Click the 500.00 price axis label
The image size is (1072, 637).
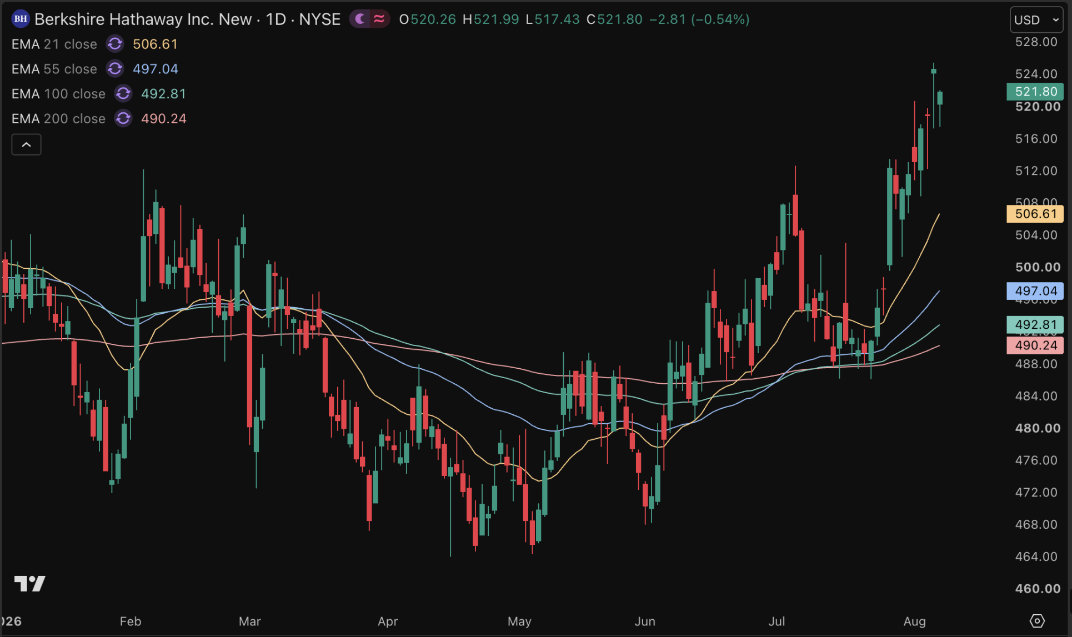[1038, 267]
